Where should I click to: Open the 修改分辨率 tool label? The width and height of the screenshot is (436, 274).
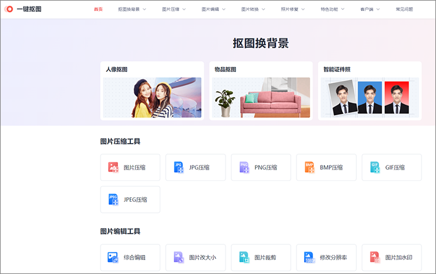[x=333, y=258]
